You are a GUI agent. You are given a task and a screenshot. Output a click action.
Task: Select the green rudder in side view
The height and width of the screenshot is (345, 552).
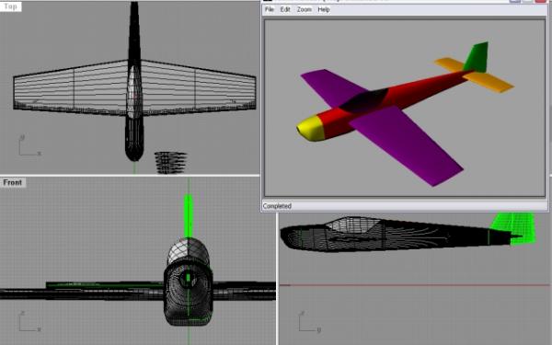pos(514,228)
